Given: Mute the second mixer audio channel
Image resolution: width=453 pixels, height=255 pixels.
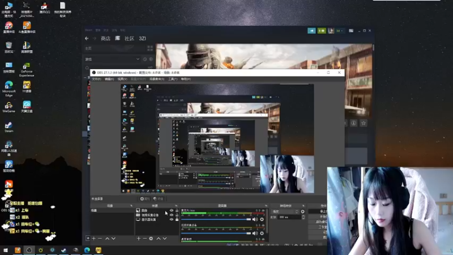Looking at the screenshot, I should coord(255,233).
